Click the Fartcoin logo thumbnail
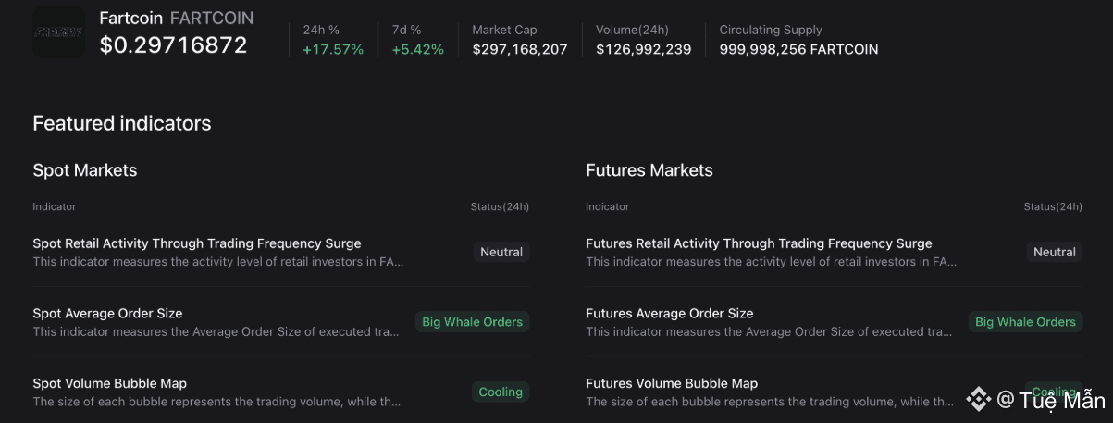1113x423 pixels. coord(58,32)
